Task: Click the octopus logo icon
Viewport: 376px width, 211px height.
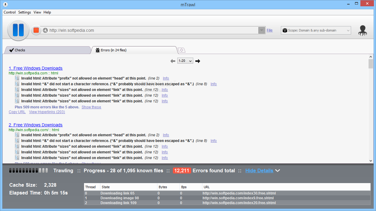Action: pos(363,30)
